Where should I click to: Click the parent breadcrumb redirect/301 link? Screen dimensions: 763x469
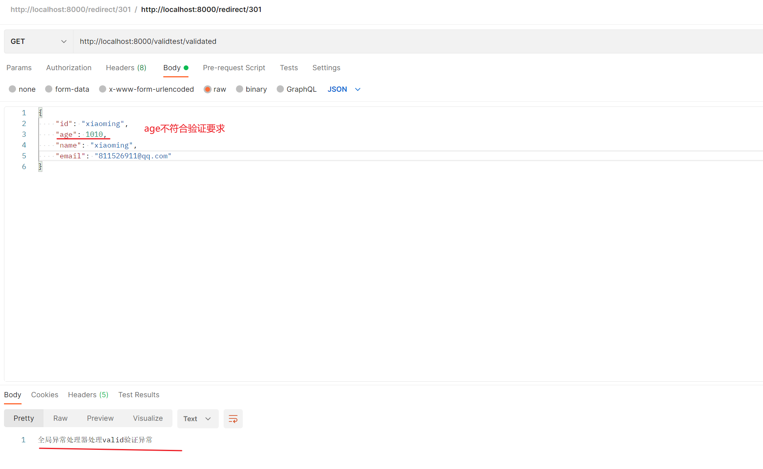click(x=71, y=10)
